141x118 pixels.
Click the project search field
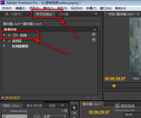[x=15, y=116]
